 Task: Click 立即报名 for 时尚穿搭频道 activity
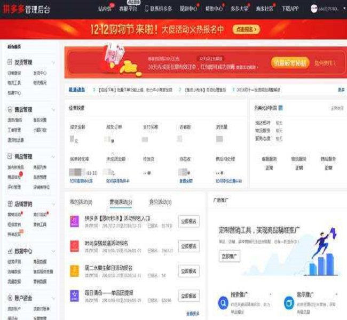tap(189, 246)
